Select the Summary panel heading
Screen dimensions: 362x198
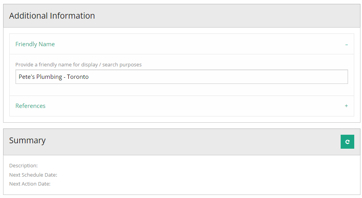pos(28,141)
